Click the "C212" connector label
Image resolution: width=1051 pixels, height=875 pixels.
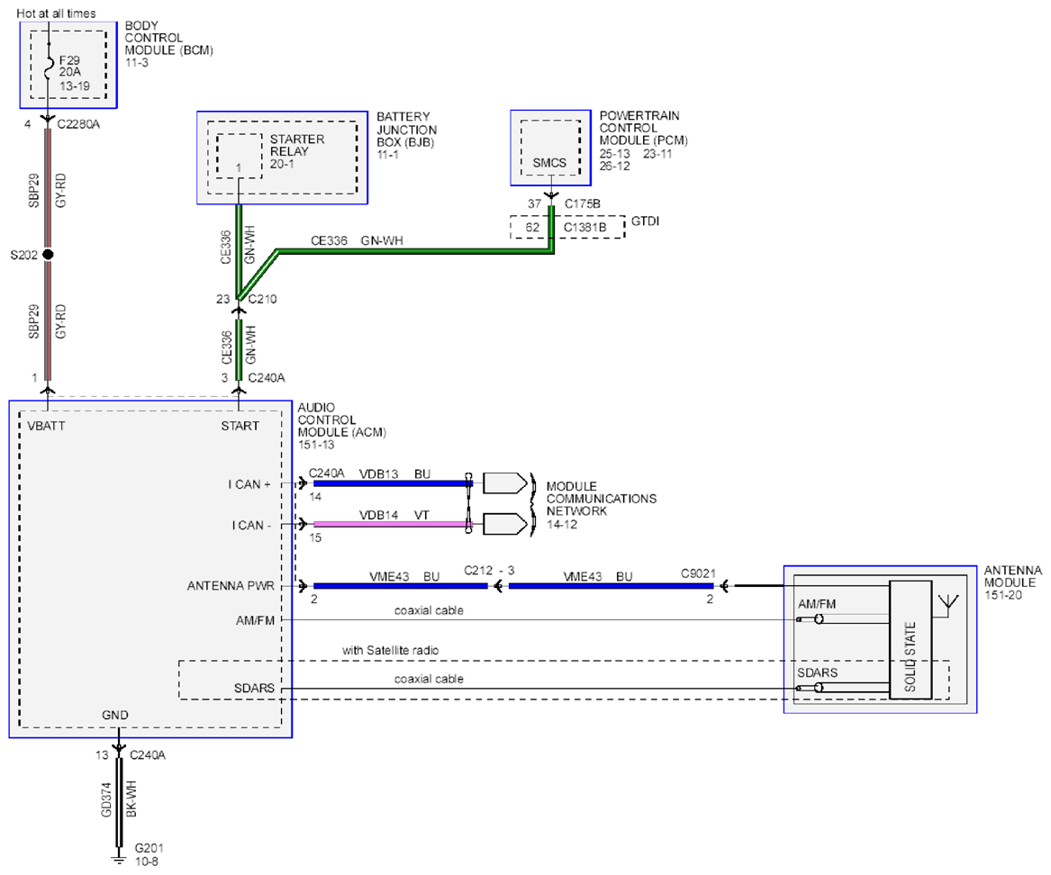478,570
